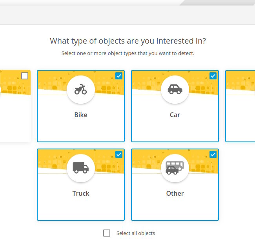Click the yellow city banner on Truck card
Viewport: 255px width, 246px height.
(x=52, y=160)
